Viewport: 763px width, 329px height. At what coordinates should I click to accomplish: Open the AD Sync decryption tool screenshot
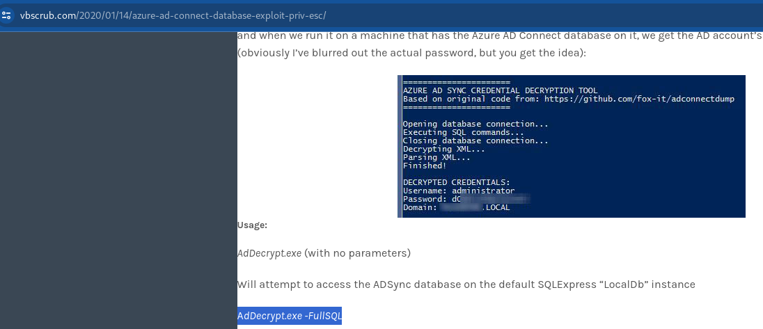572,146
